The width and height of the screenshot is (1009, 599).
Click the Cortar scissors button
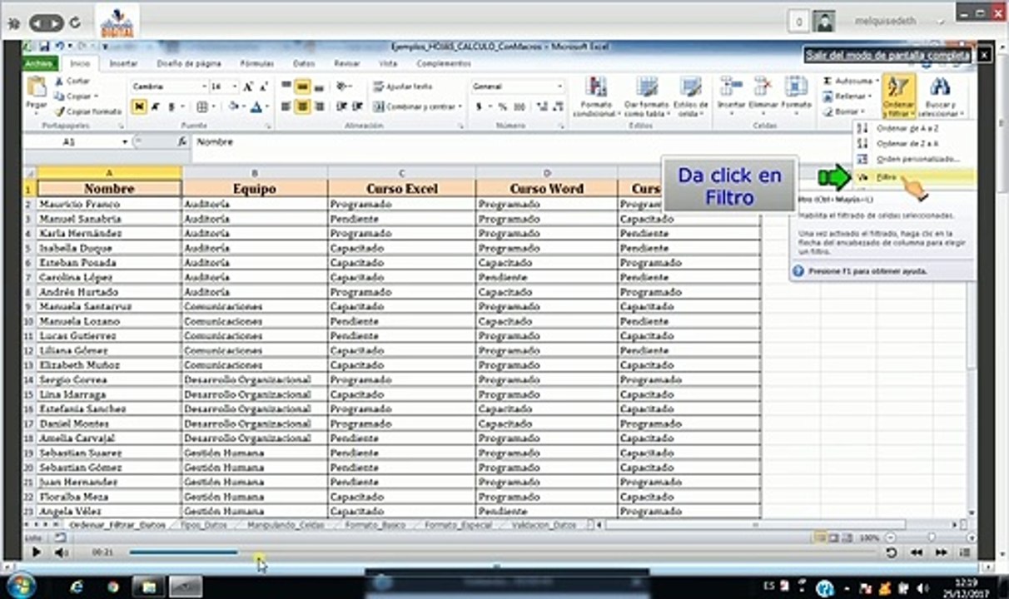(x=72, y=81)
